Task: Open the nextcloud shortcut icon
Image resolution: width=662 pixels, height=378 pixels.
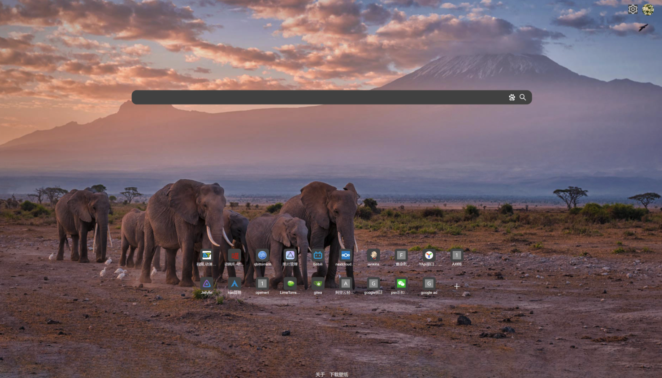Action: pos(345,255)
